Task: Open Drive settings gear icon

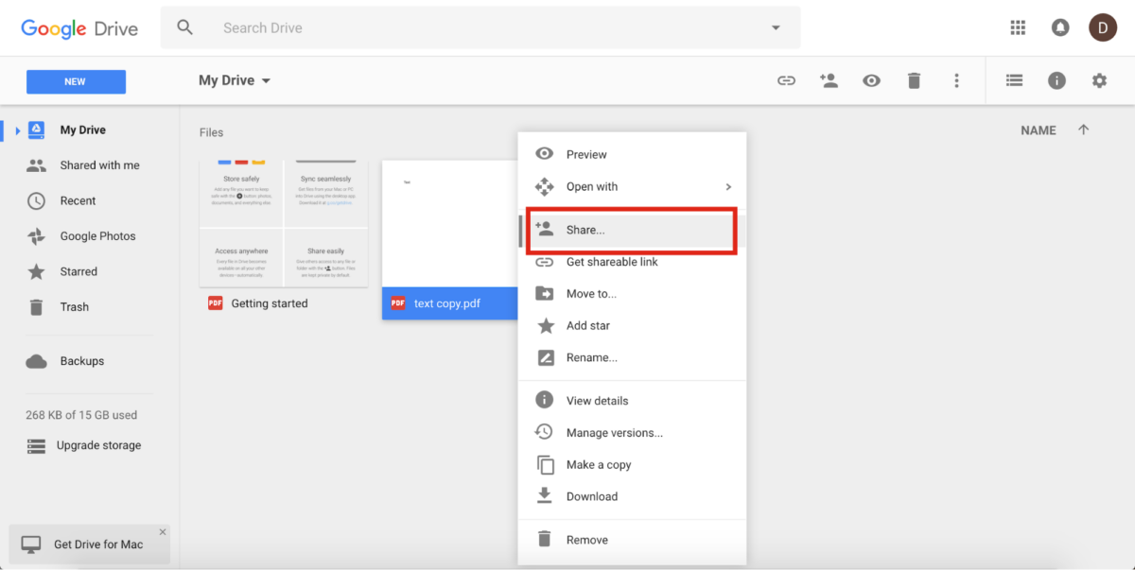Action: [x=1099, y=80]
